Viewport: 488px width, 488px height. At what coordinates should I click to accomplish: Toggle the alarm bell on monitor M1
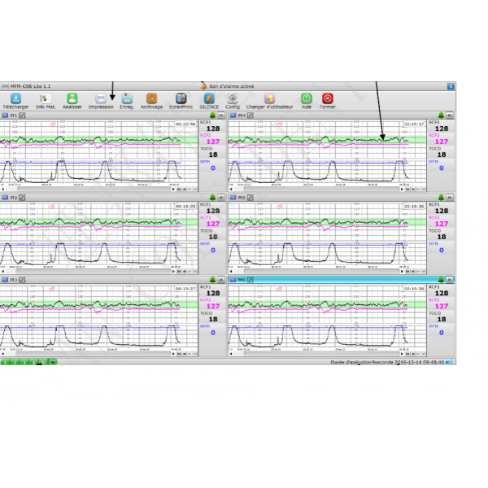point(212,115)
